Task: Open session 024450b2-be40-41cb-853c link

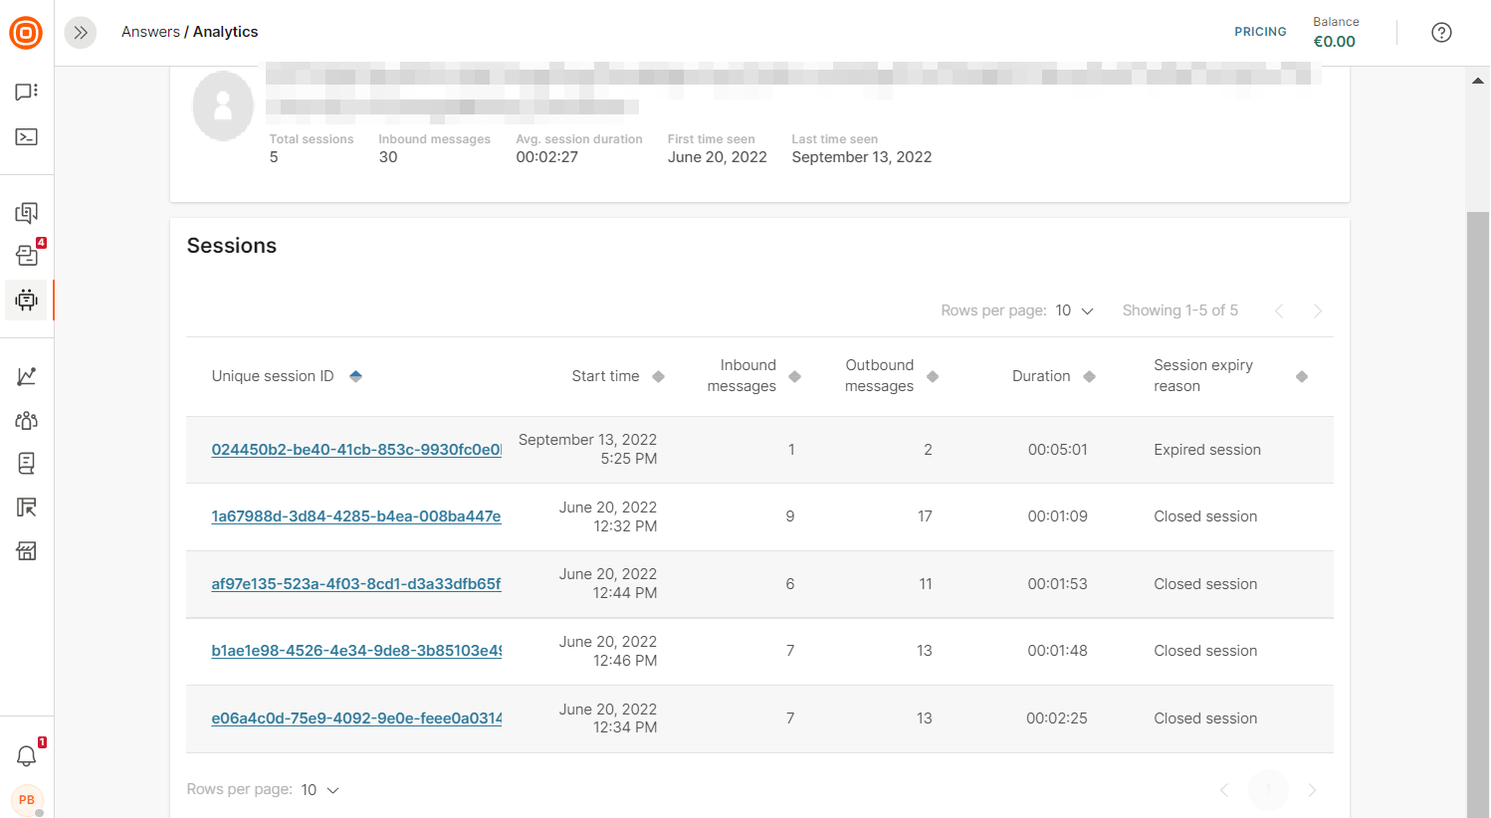Action: (355, 450)
